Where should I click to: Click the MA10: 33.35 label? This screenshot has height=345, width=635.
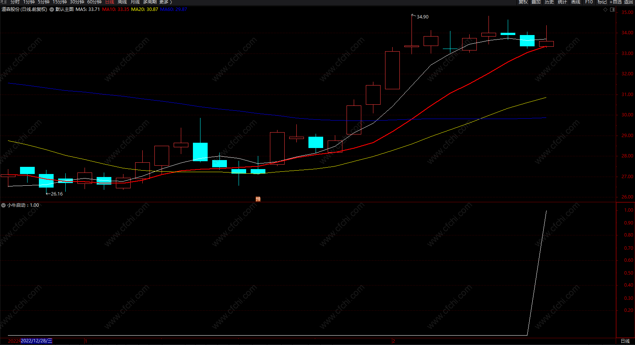tap(116, 9)
